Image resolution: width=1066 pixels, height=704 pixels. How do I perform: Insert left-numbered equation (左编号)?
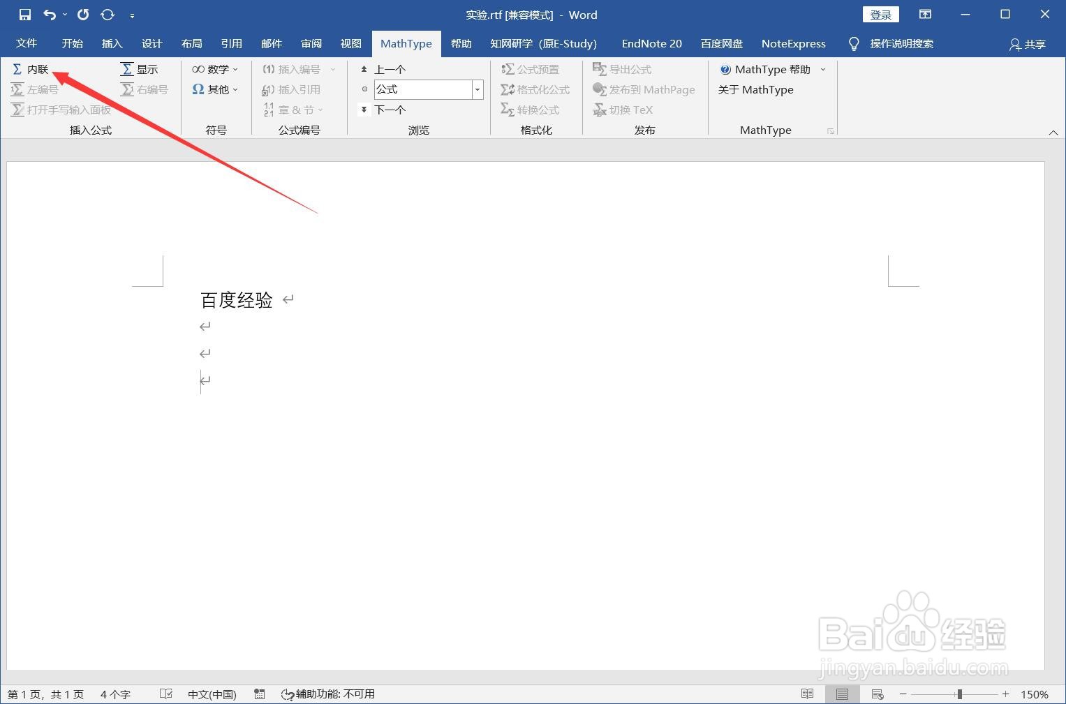tap(35, 89)
